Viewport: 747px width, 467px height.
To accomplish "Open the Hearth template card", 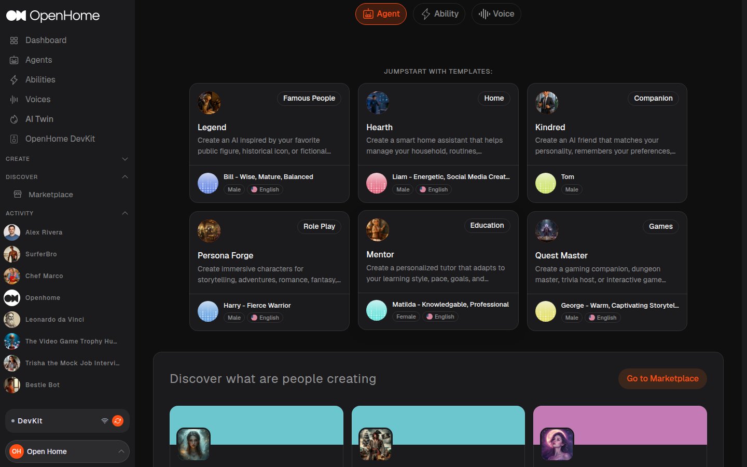I will 438,143.
